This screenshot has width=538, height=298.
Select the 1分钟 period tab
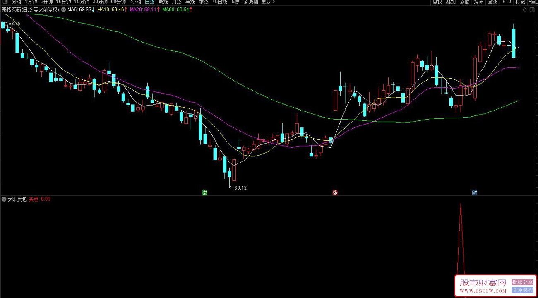(31, 2)
